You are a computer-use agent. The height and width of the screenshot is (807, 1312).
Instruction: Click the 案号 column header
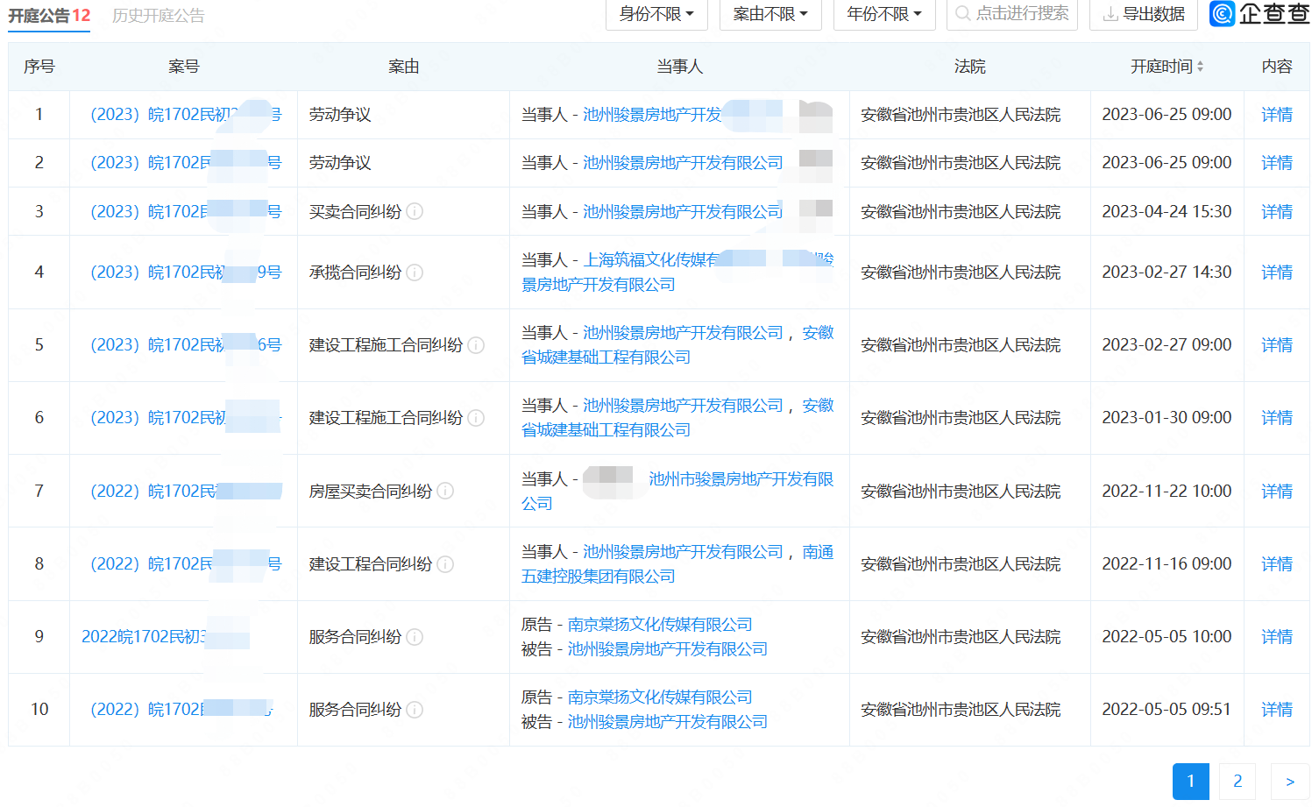[x=184, y=67]
